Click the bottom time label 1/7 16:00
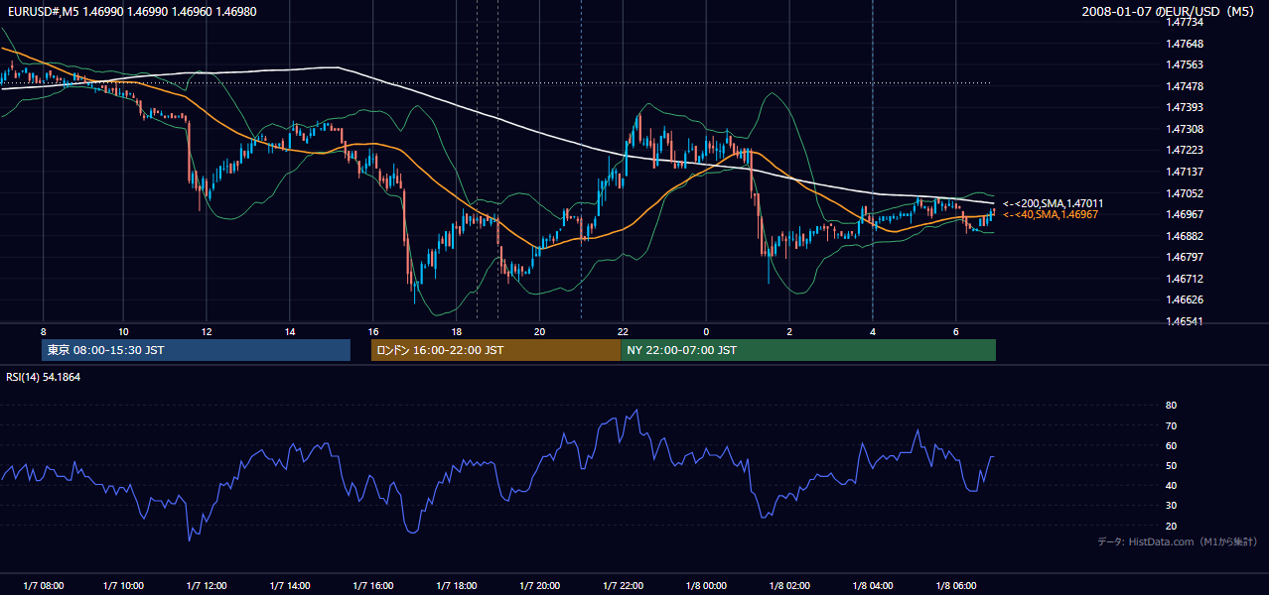This screenshot has width=1269, height=595. coord(373,586)
